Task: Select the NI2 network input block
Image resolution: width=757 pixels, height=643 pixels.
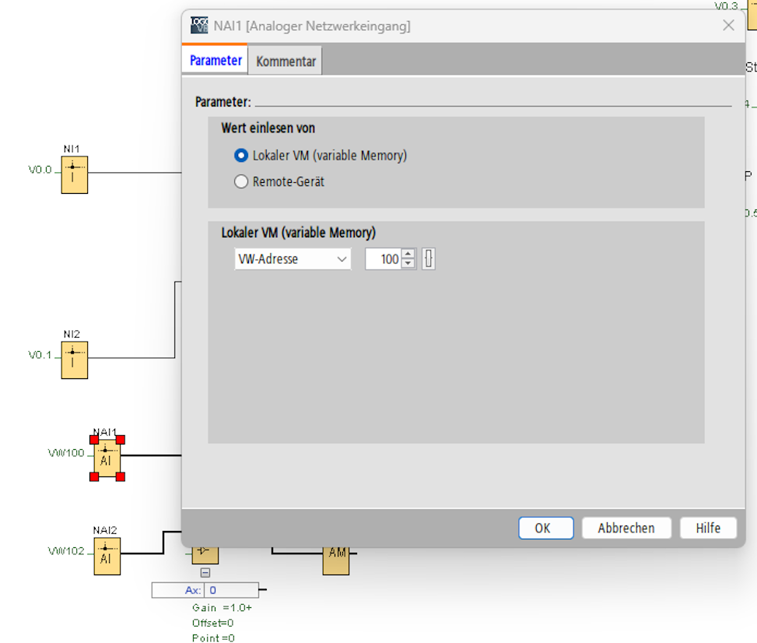Action: [x=75, y=360]
